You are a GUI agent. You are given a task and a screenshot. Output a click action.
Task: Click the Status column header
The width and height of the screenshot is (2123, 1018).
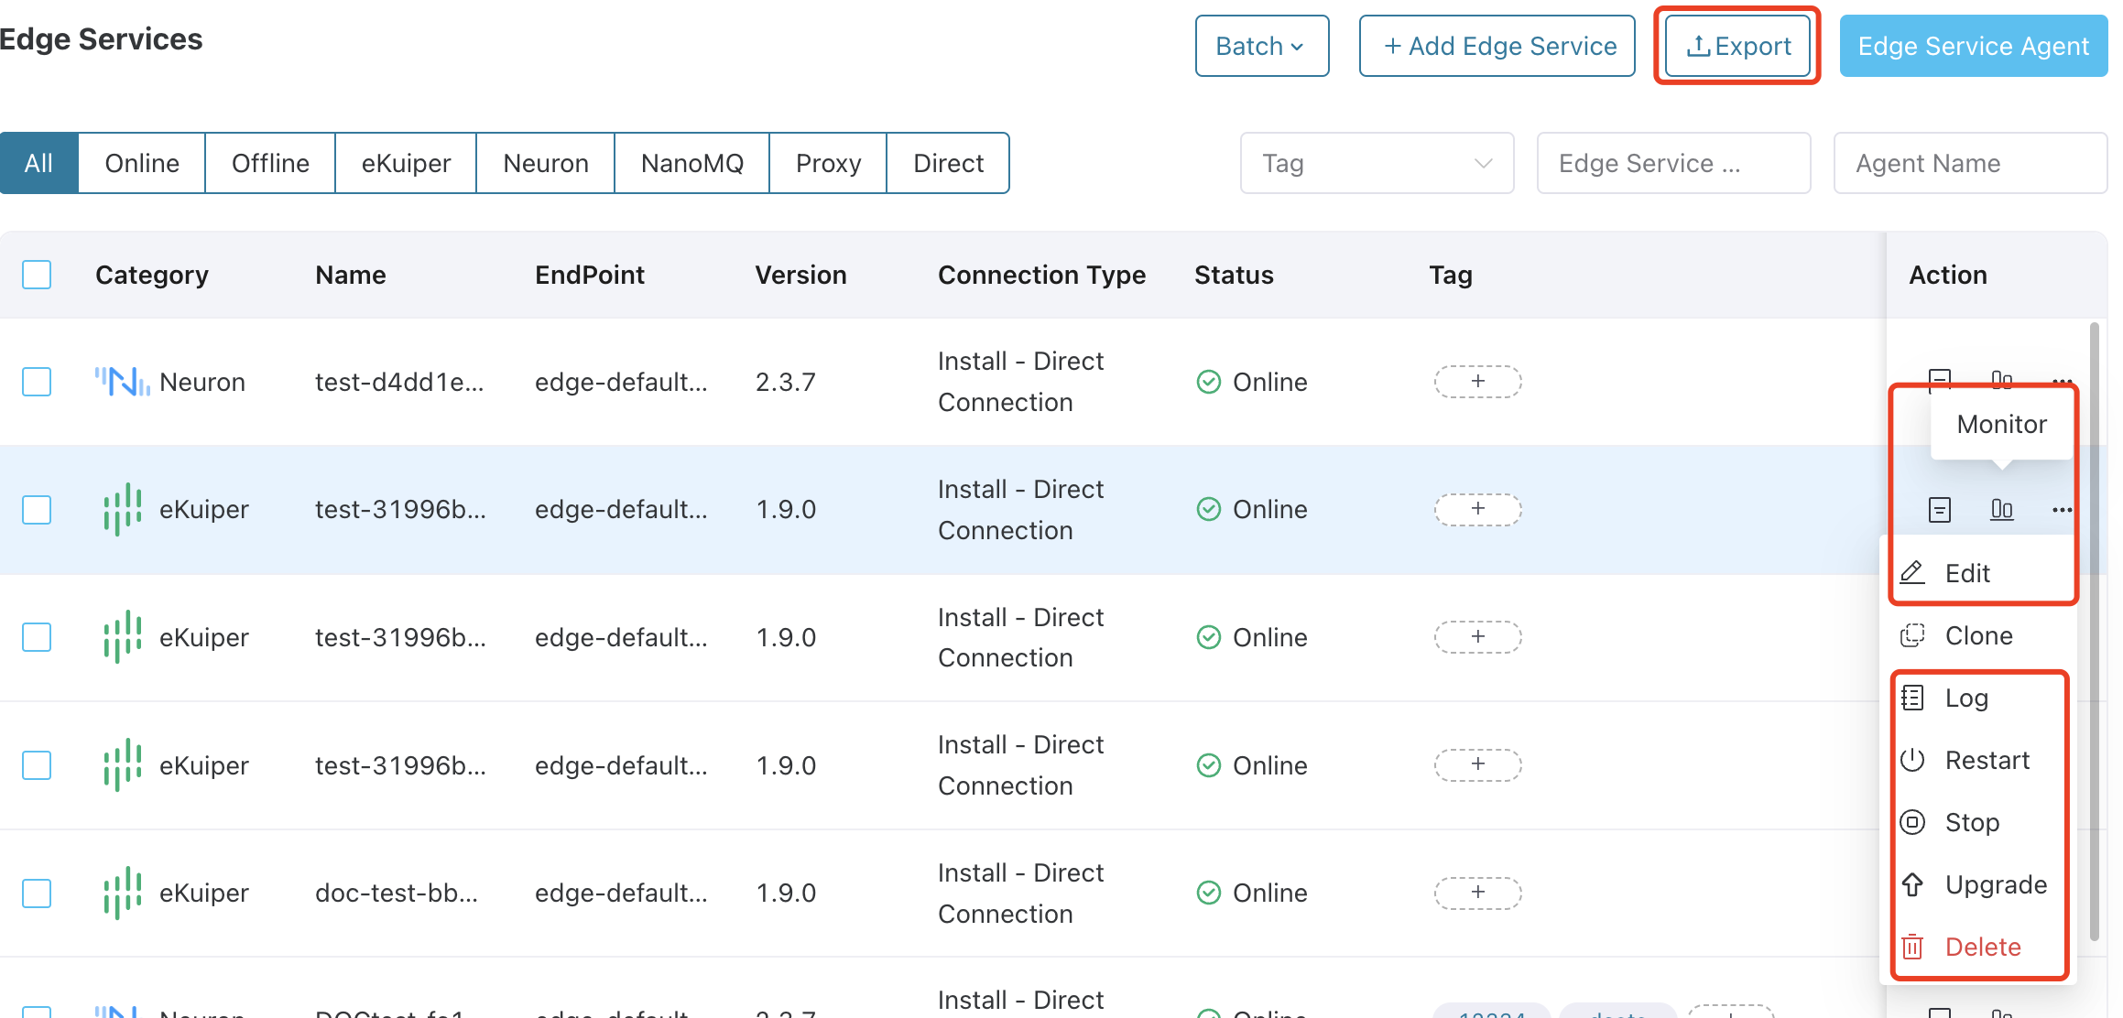(x=1234, y=275)
